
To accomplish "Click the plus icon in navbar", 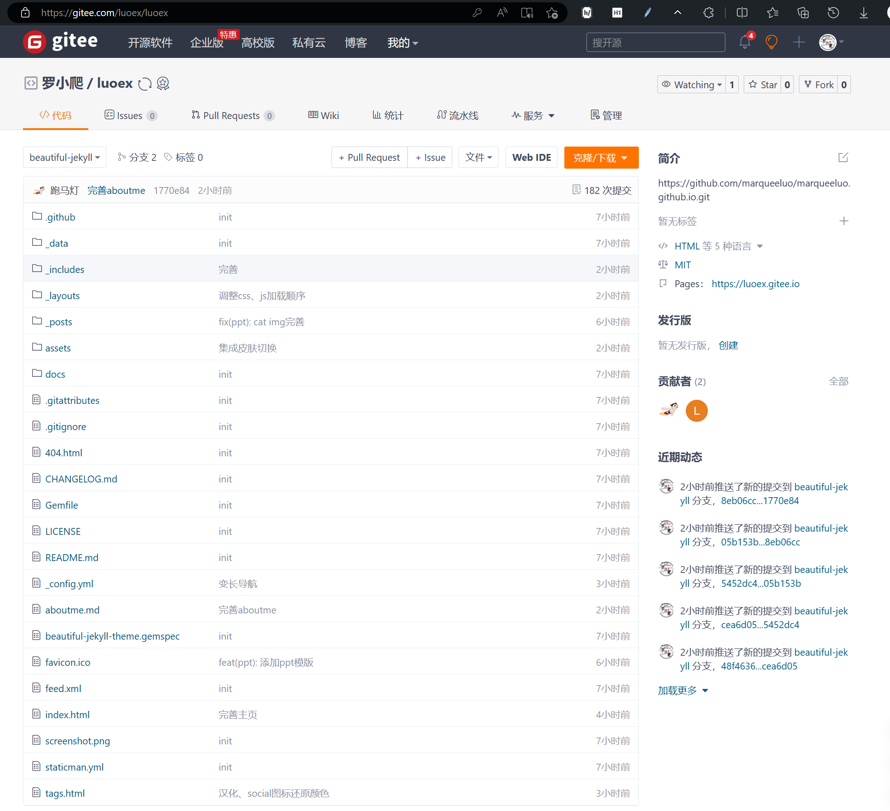I will coord(799,42).
